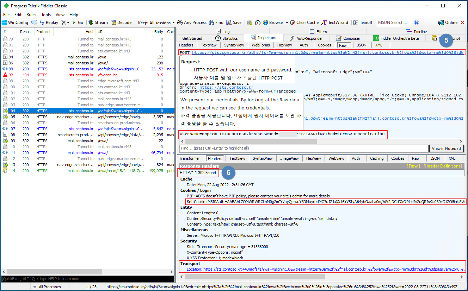Click the Find text box in request pane
The image size is (468, 291).
pyautogui.click(x=304, y=148)
